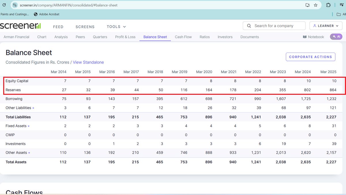Click the Equity Capital row label
The image size is (346, 195).
(x=17, y=81)
